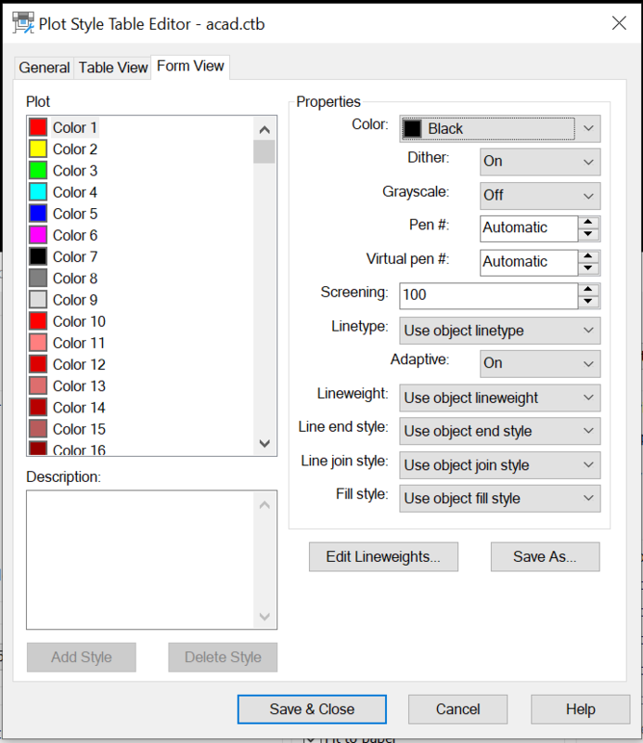
Task: Switch to the Table View tab
Action: coord(112,67)
